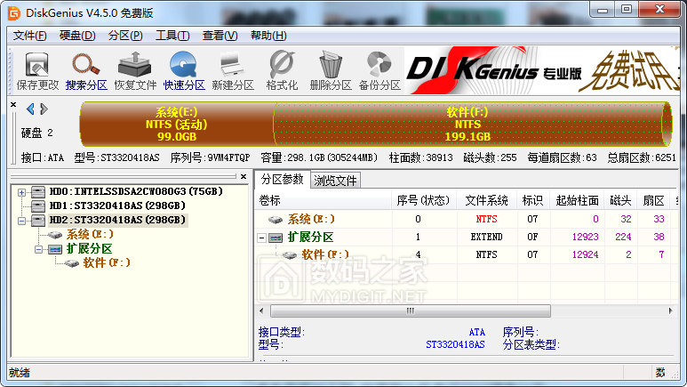Click the 软件(F:) partition icon in tree
This screenshot has width=687, height=387.
pos(71,263)
